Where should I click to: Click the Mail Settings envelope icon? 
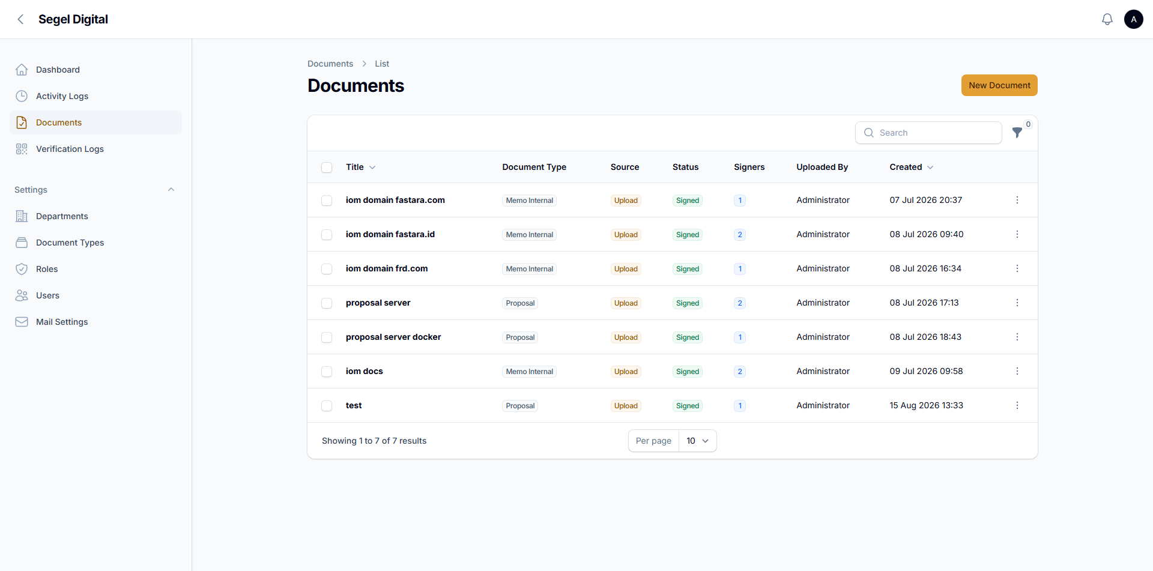pyautogui.click(x=22, y=322)
